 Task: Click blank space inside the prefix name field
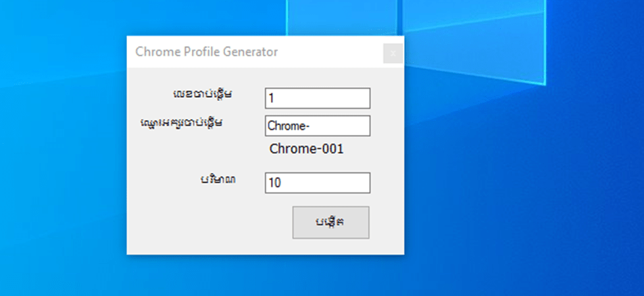[x=340, y=126]
